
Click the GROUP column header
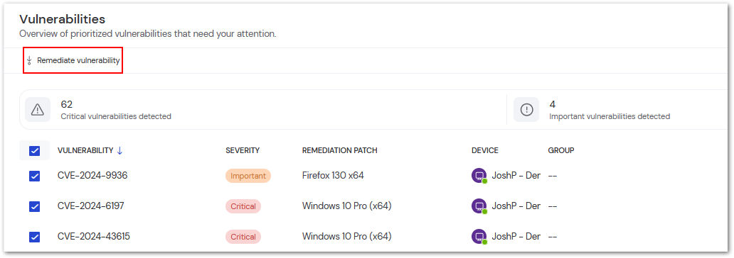pyautogui.click(x=561, y=150)
